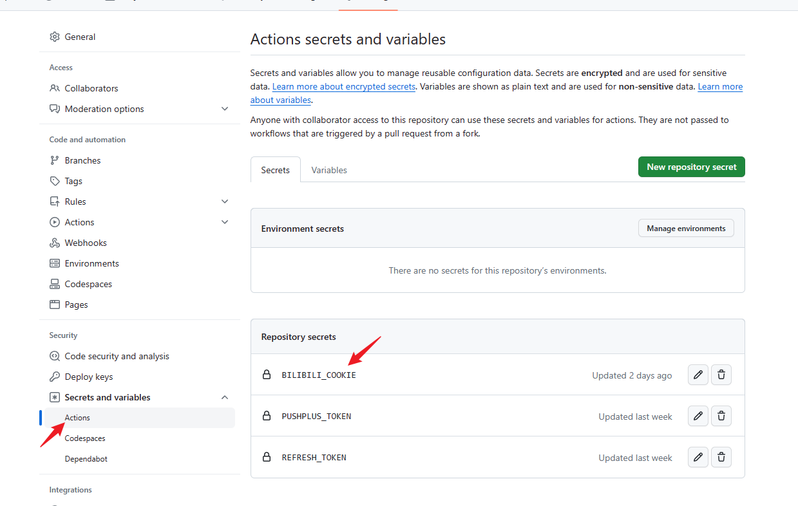Delete the BILIBILI_COOKIE secret trash icon
The image size is (798, 506).
pos(721,375)
